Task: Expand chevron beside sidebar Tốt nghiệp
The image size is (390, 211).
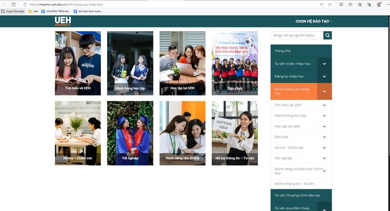Action: [x=324, y=158]
